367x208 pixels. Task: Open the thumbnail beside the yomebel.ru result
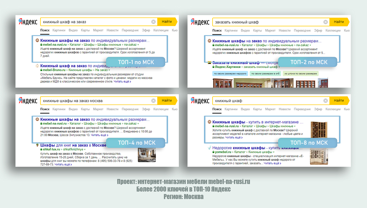coord(319,157)
